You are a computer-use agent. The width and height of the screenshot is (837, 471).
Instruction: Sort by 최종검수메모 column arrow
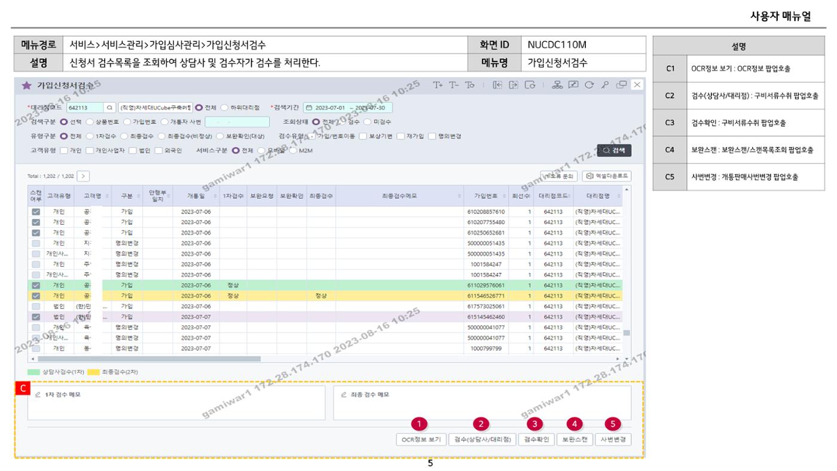point(460,196)
